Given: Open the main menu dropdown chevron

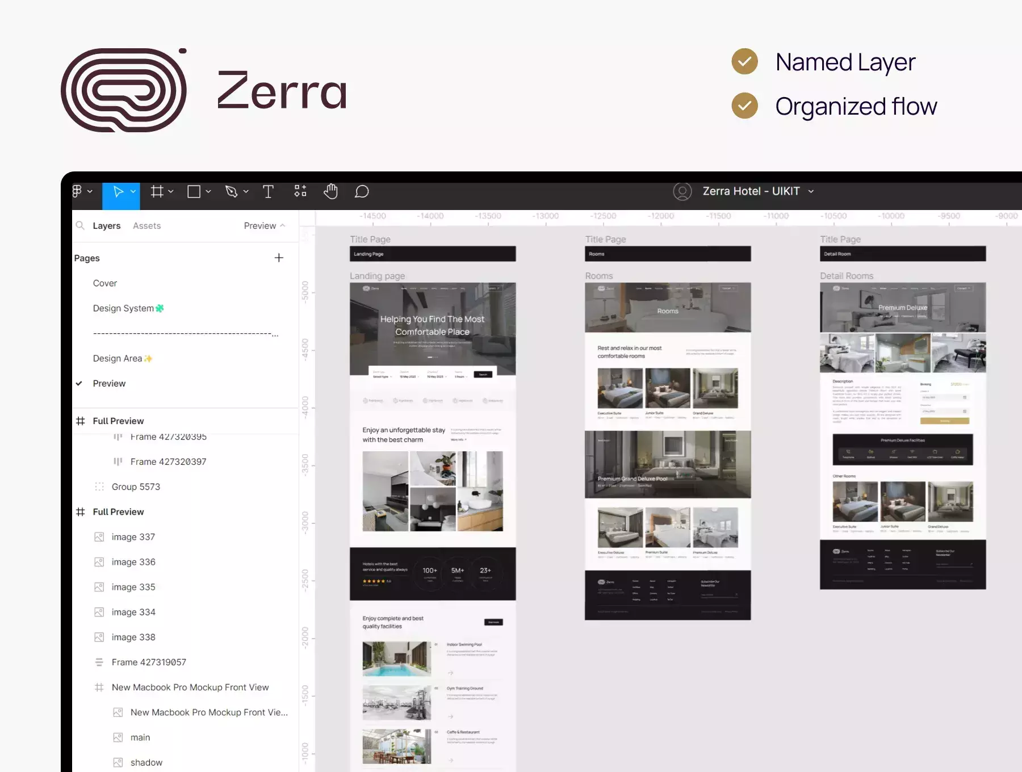Looking at the screenshot, I should [90, 191].
